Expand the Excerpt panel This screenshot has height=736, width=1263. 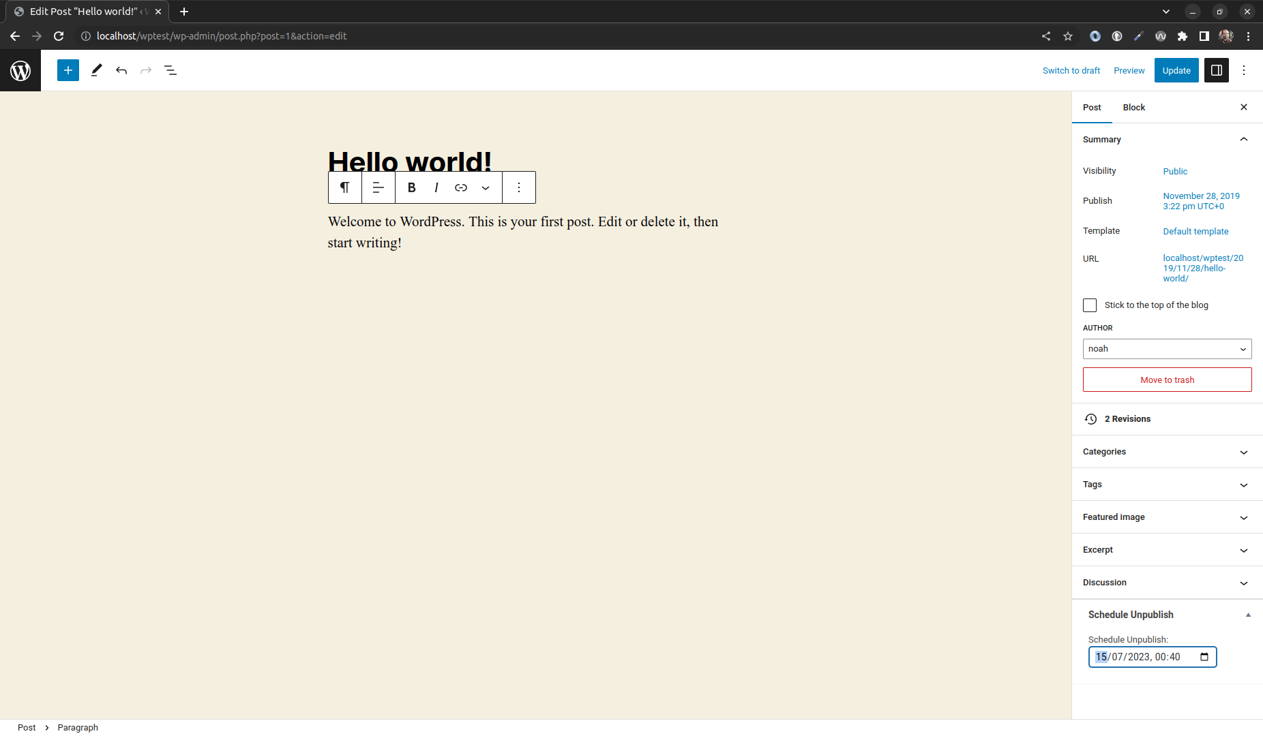1168,550
